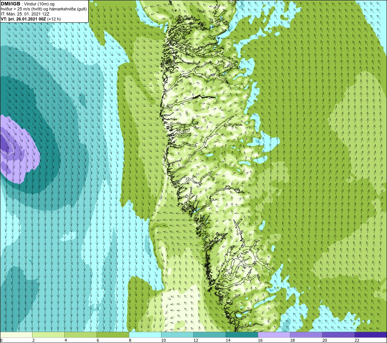
Task: Click the 18–20 m/s medium purple legend swatch
Action: (306, 334)
